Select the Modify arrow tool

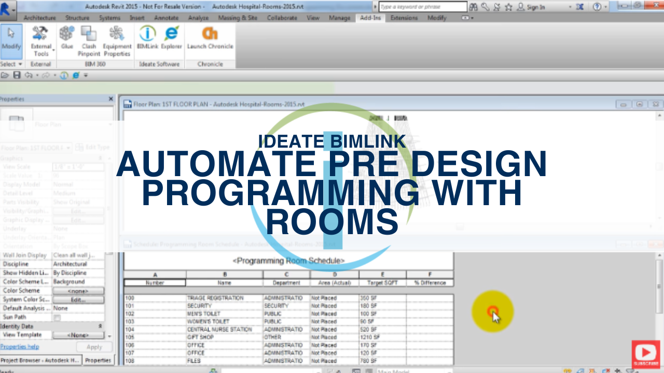click(11, 36)
